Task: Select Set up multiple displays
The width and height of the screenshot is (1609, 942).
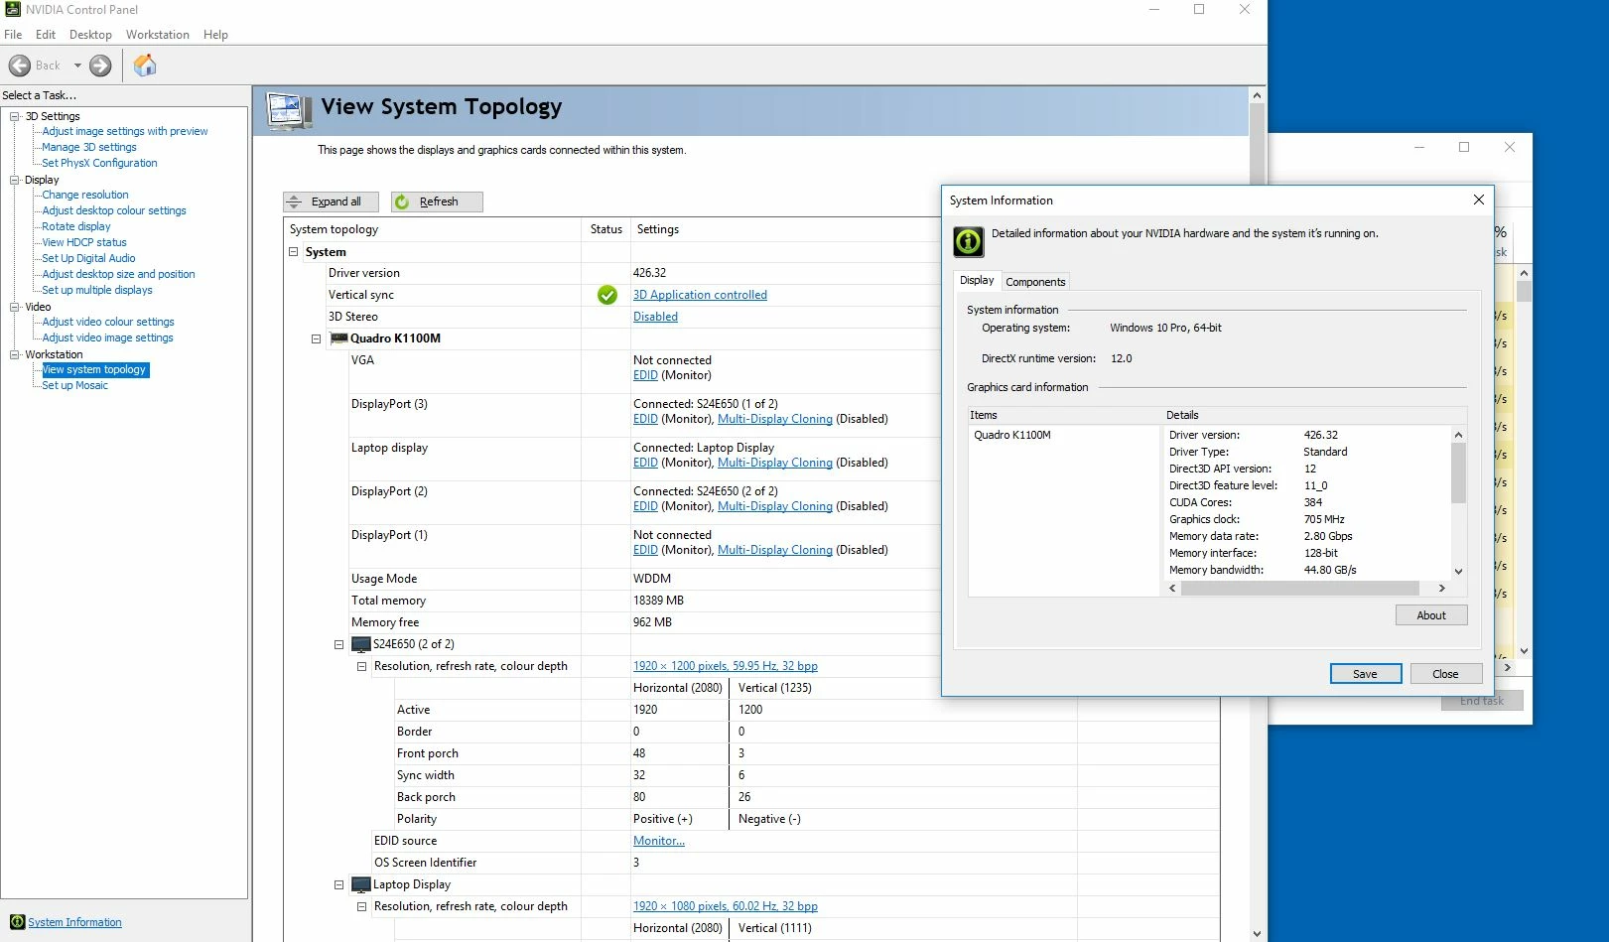Action: [97, 290]
